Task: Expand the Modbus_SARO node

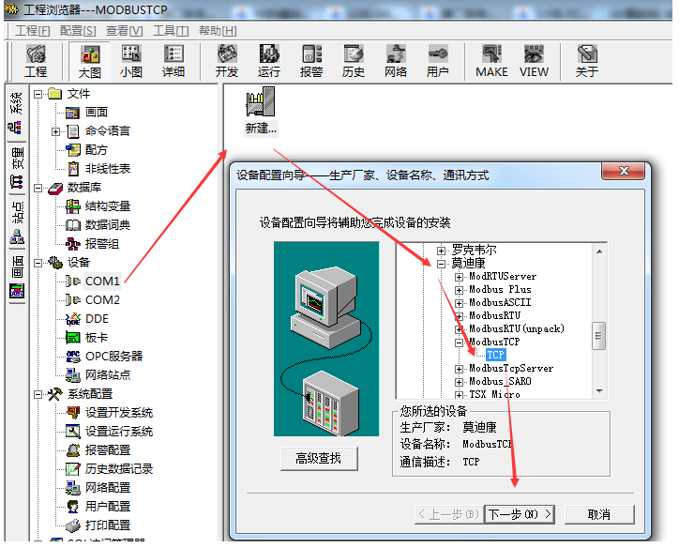Action: [459, 382]
